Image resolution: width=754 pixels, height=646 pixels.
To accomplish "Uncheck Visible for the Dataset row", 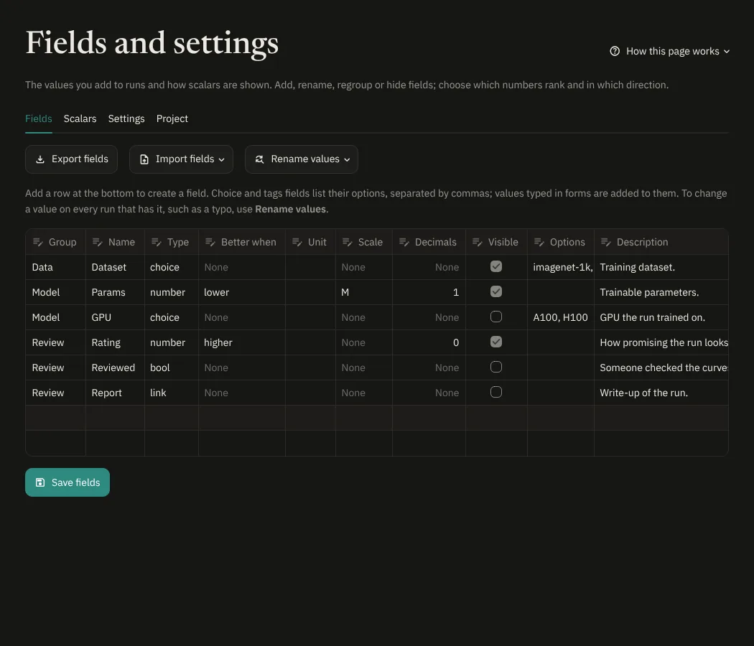I will (x=496, y=266).
